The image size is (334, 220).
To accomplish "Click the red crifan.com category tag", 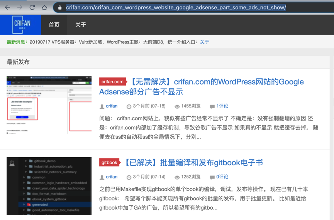I will tap(113, 82).
